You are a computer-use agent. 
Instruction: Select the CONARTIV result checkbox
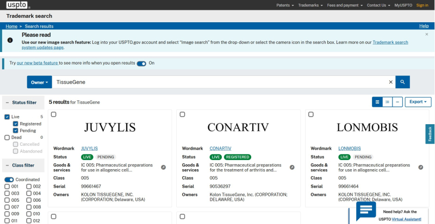pyautogui.click(x=182, y=114)
